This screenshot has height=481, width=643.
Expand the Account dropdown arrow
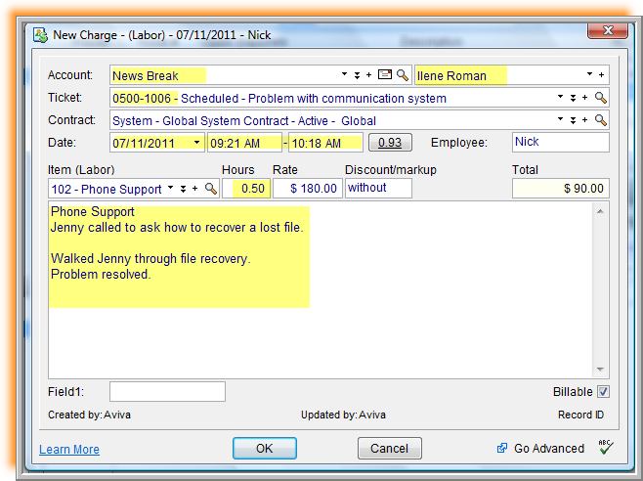click(344, 75)
